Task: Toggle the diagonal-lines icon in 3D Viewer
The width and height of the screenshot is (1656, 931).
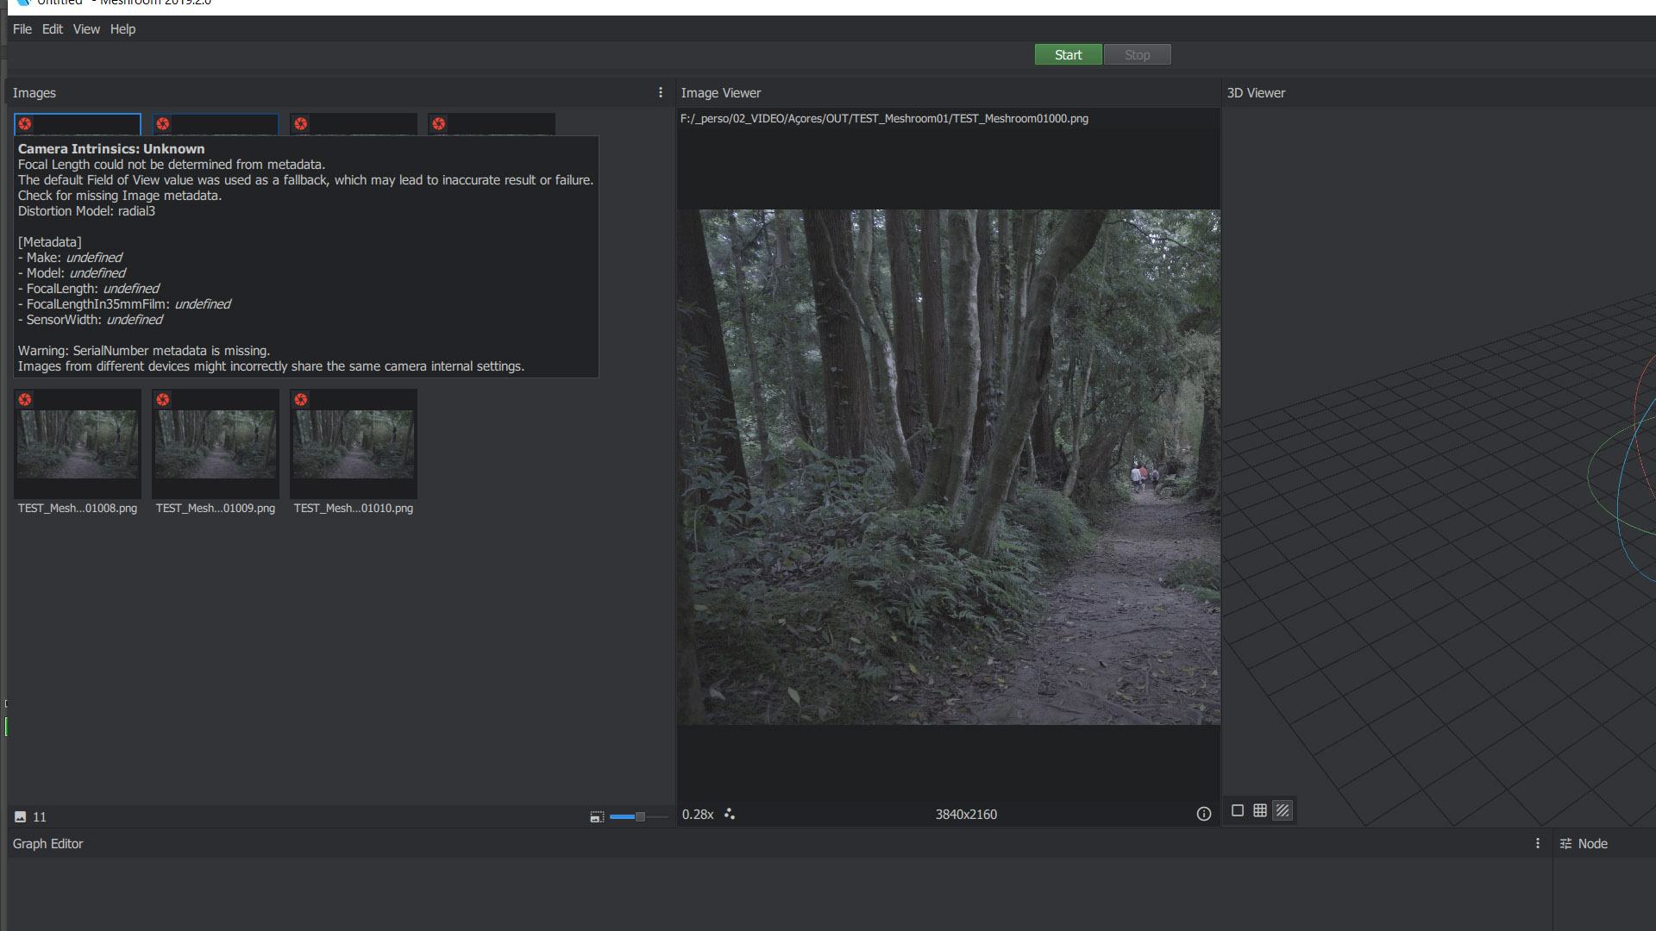Action: [x=1283, y=810]
